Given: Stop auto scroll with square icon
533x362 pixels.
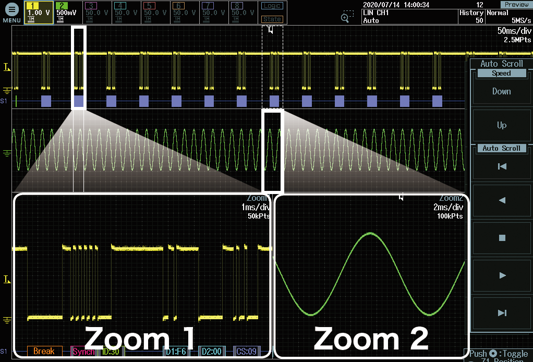Looking at the screenshot, I should [502, 237].
